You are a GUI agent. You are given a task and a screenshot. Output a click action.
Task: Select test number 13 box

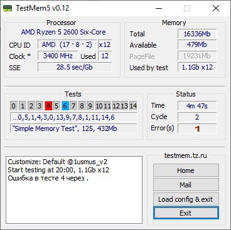click(124, 106)
